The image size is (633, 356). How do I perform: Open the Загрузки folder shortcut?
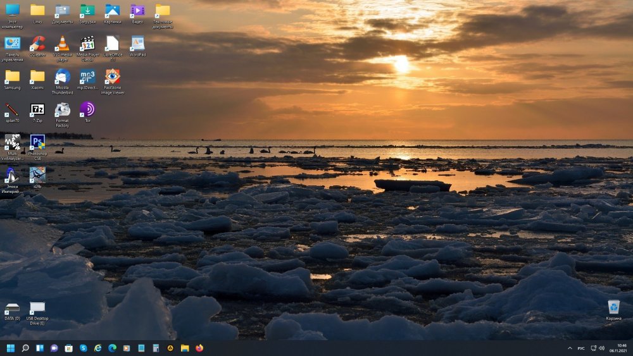coord(87,14)
